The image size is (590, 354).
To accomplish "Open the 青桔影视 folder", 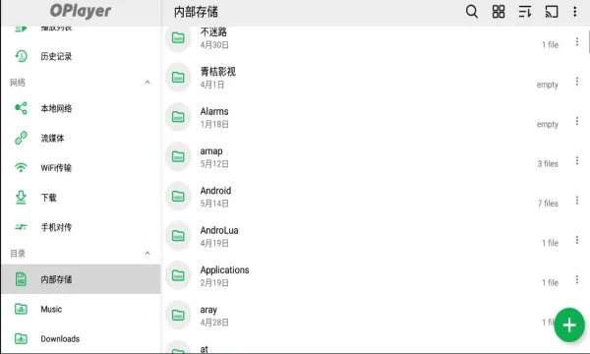I will point(375,78).
